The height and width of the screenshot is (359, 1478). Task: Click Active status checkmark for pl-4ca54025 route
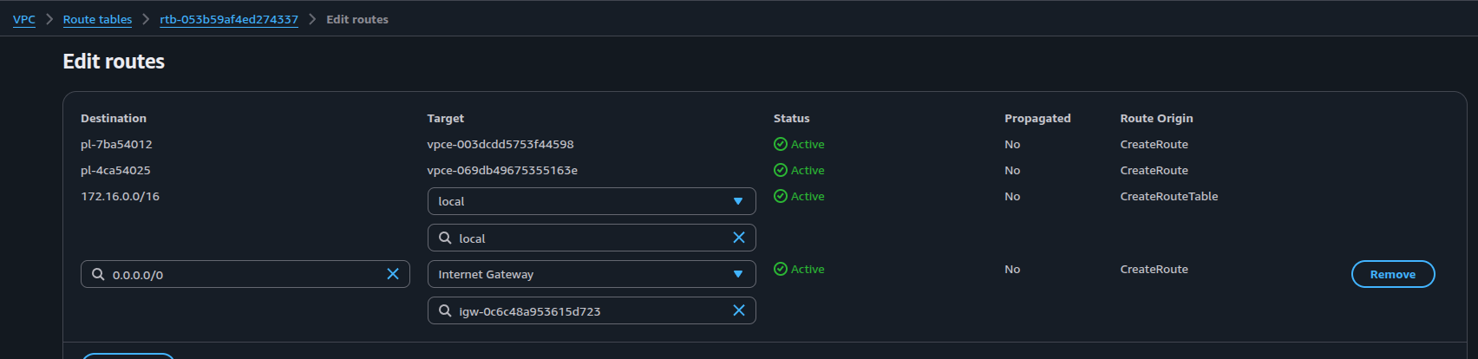[x=781, y=170]
